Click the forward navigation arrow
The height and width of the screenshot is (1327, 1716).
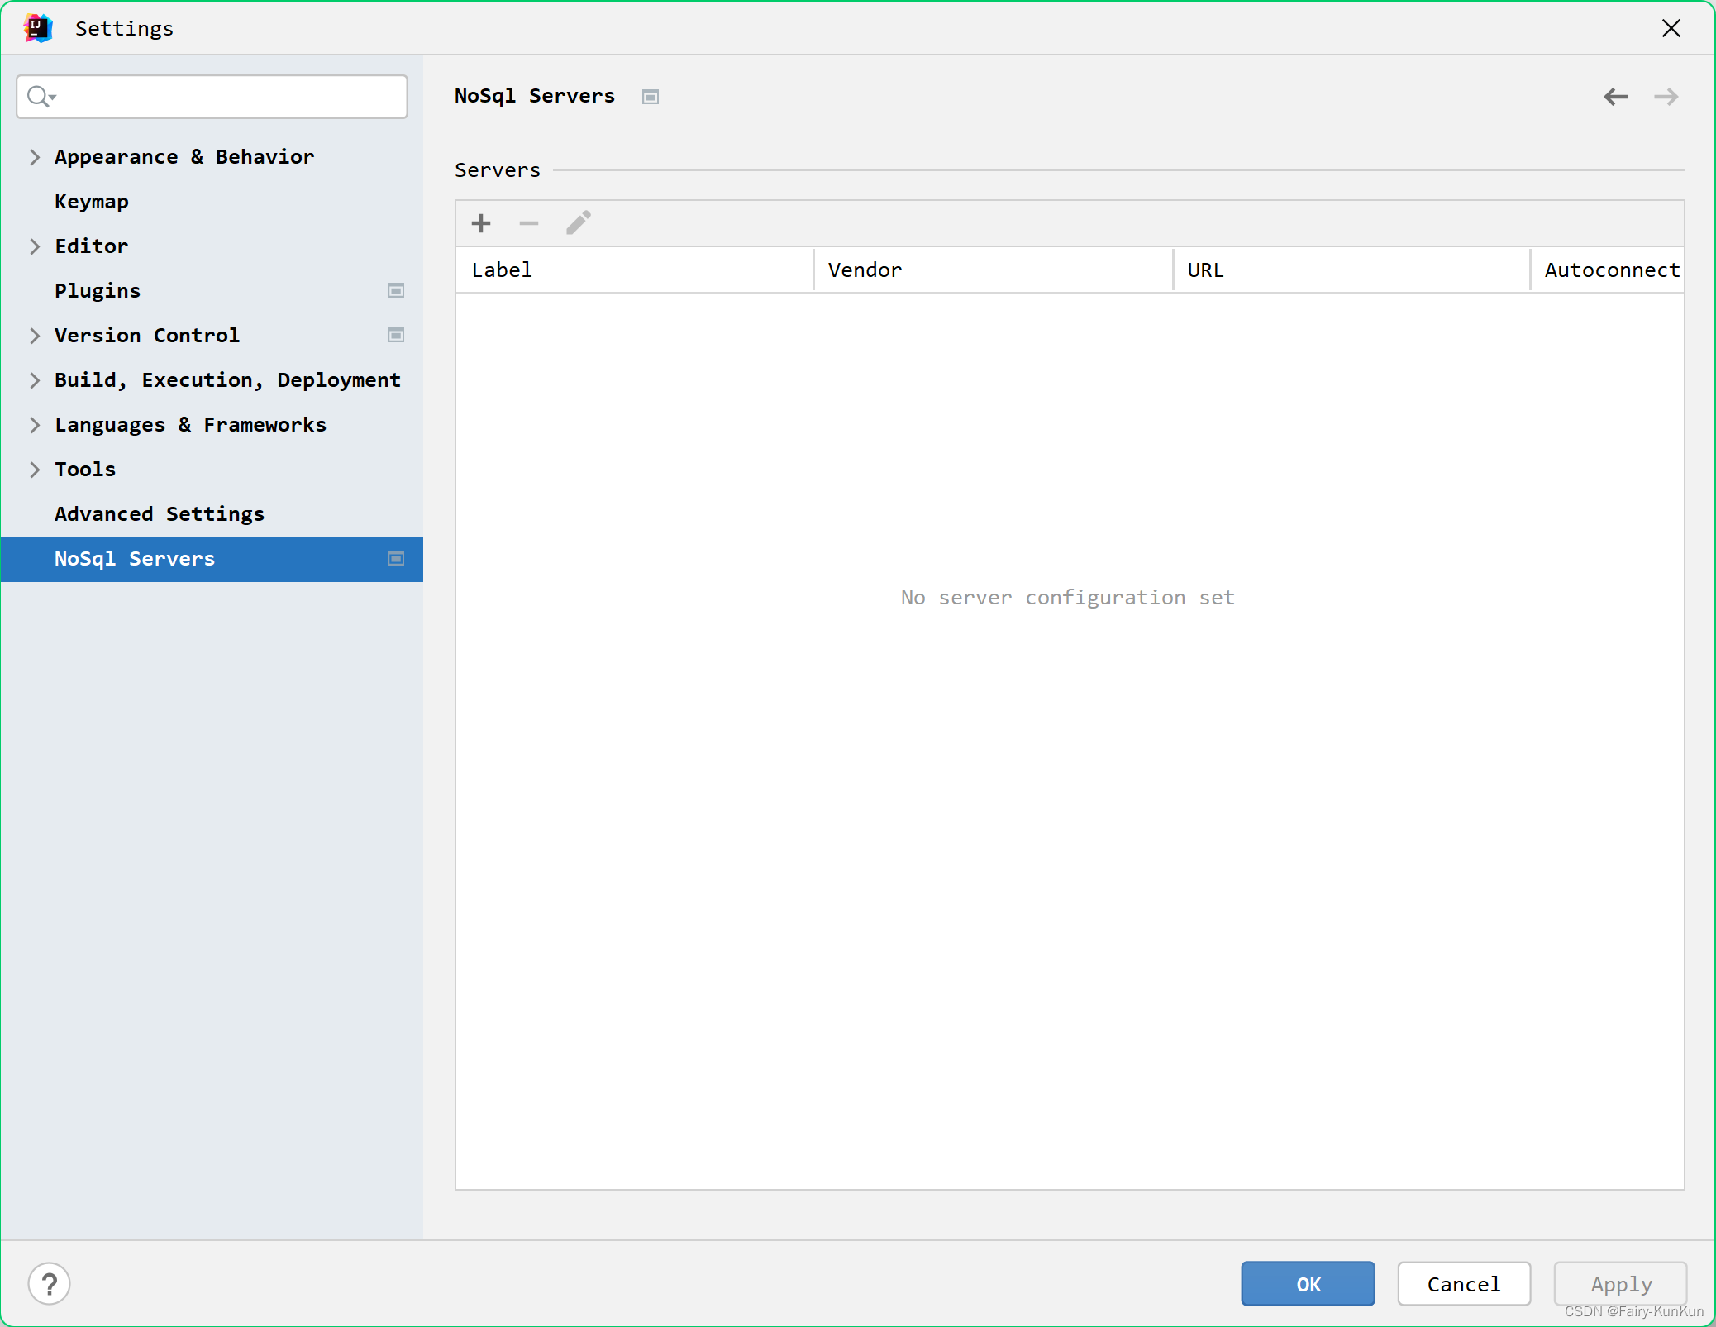(1666, 97)
